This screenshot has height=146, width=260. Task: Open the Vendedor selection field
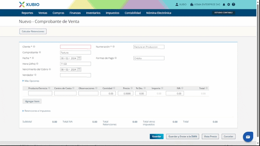[x=75, y=75]
